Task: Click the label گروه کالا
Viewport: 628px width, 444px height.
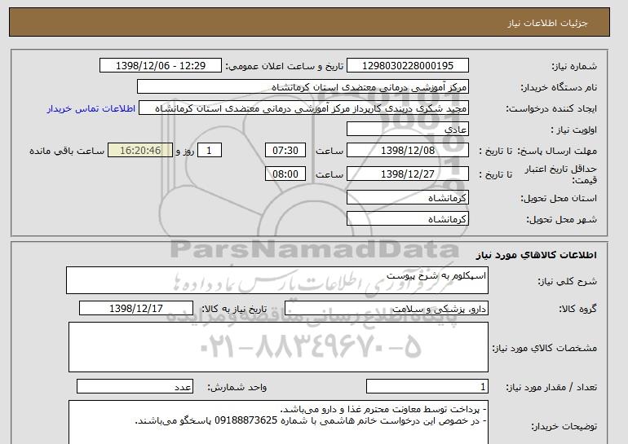Action: tap(578, 309)
